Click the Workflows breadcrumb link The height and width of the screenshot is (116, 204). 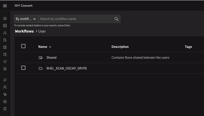24,31
